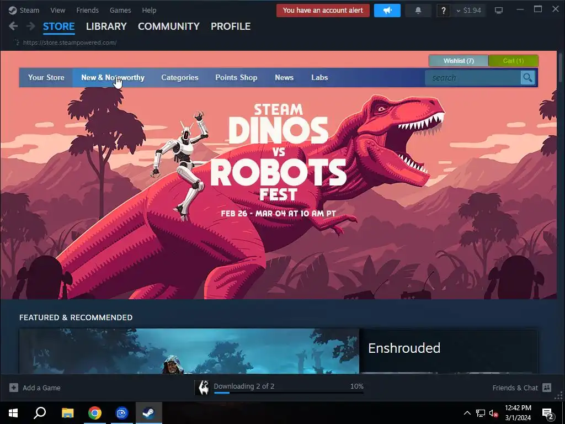Screen dimensions: 565x424
Task: Open the network tray icon
Action: coord(481,413)
